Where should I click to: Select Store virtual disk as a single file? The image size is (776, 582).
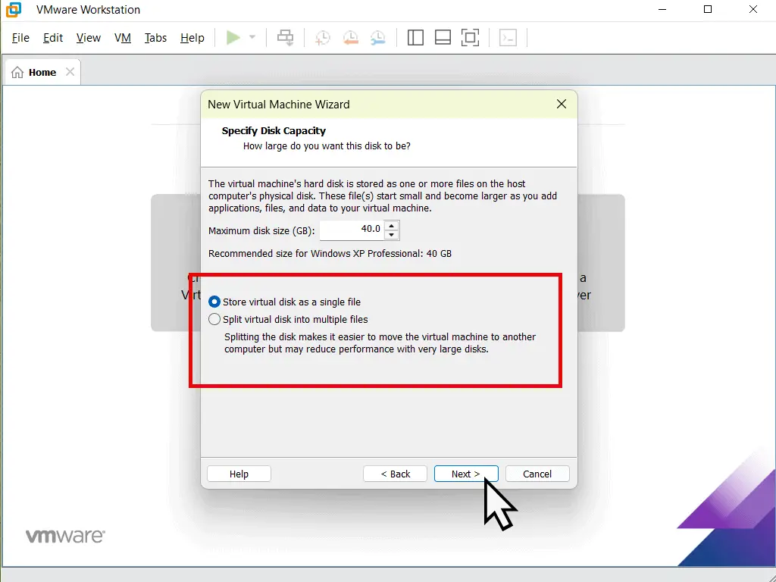(x=285, y=302)
